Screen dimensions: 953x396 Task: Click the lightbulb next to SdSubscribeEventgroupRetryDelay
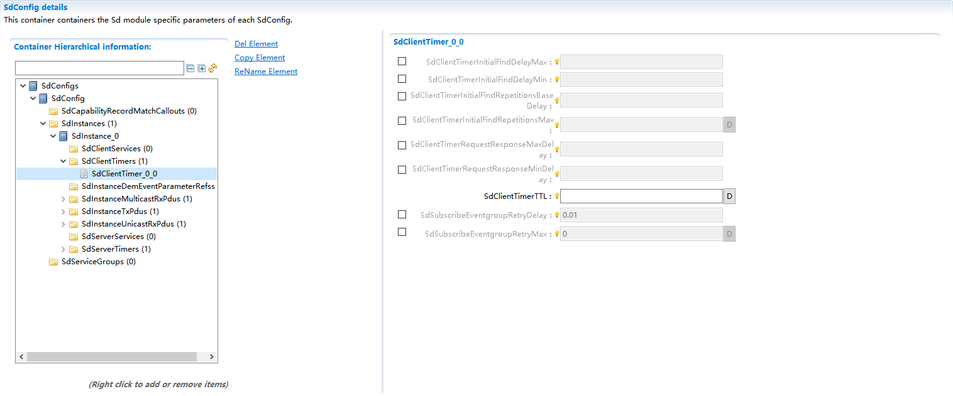556,215
